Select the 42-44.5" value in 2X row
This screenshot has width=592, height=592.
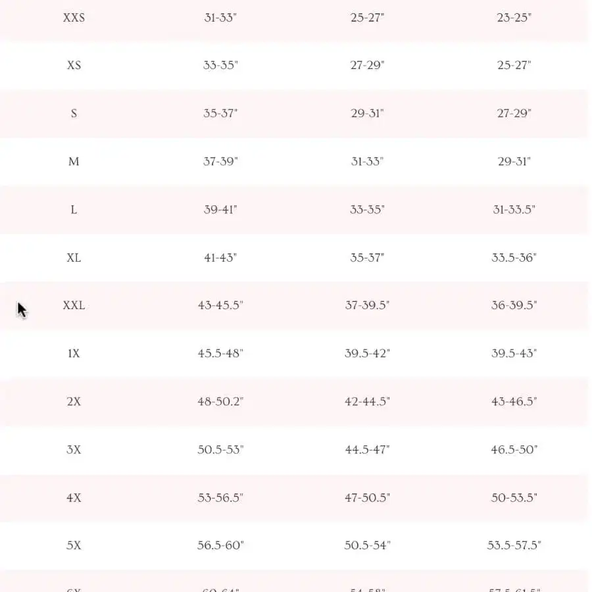pos(367,401)
